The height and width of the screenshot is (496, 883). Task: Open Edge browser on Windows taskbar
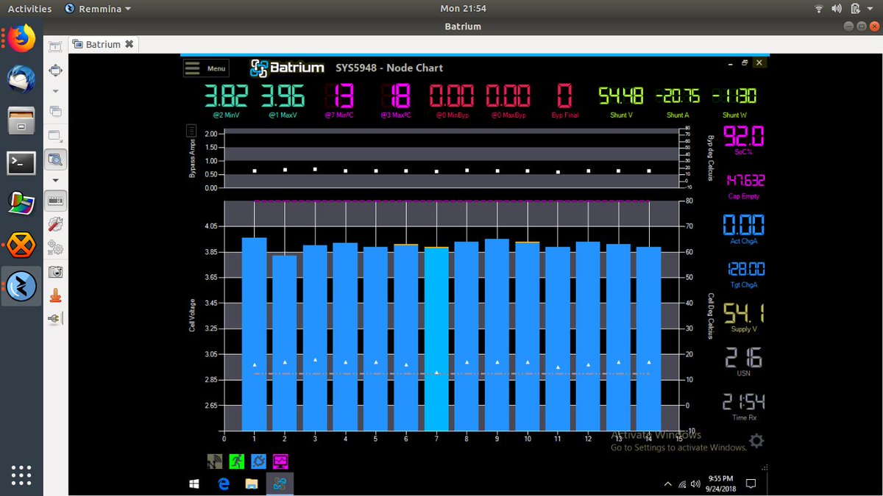click(224, 484)
